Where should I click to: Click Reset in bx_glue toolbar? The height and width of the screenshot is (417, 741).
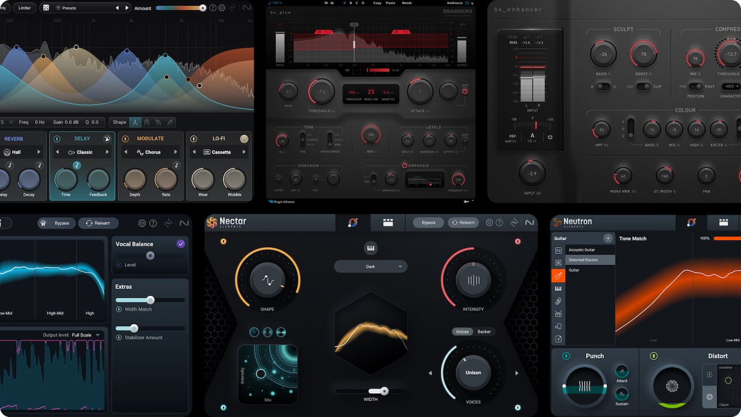click(406, 3)
